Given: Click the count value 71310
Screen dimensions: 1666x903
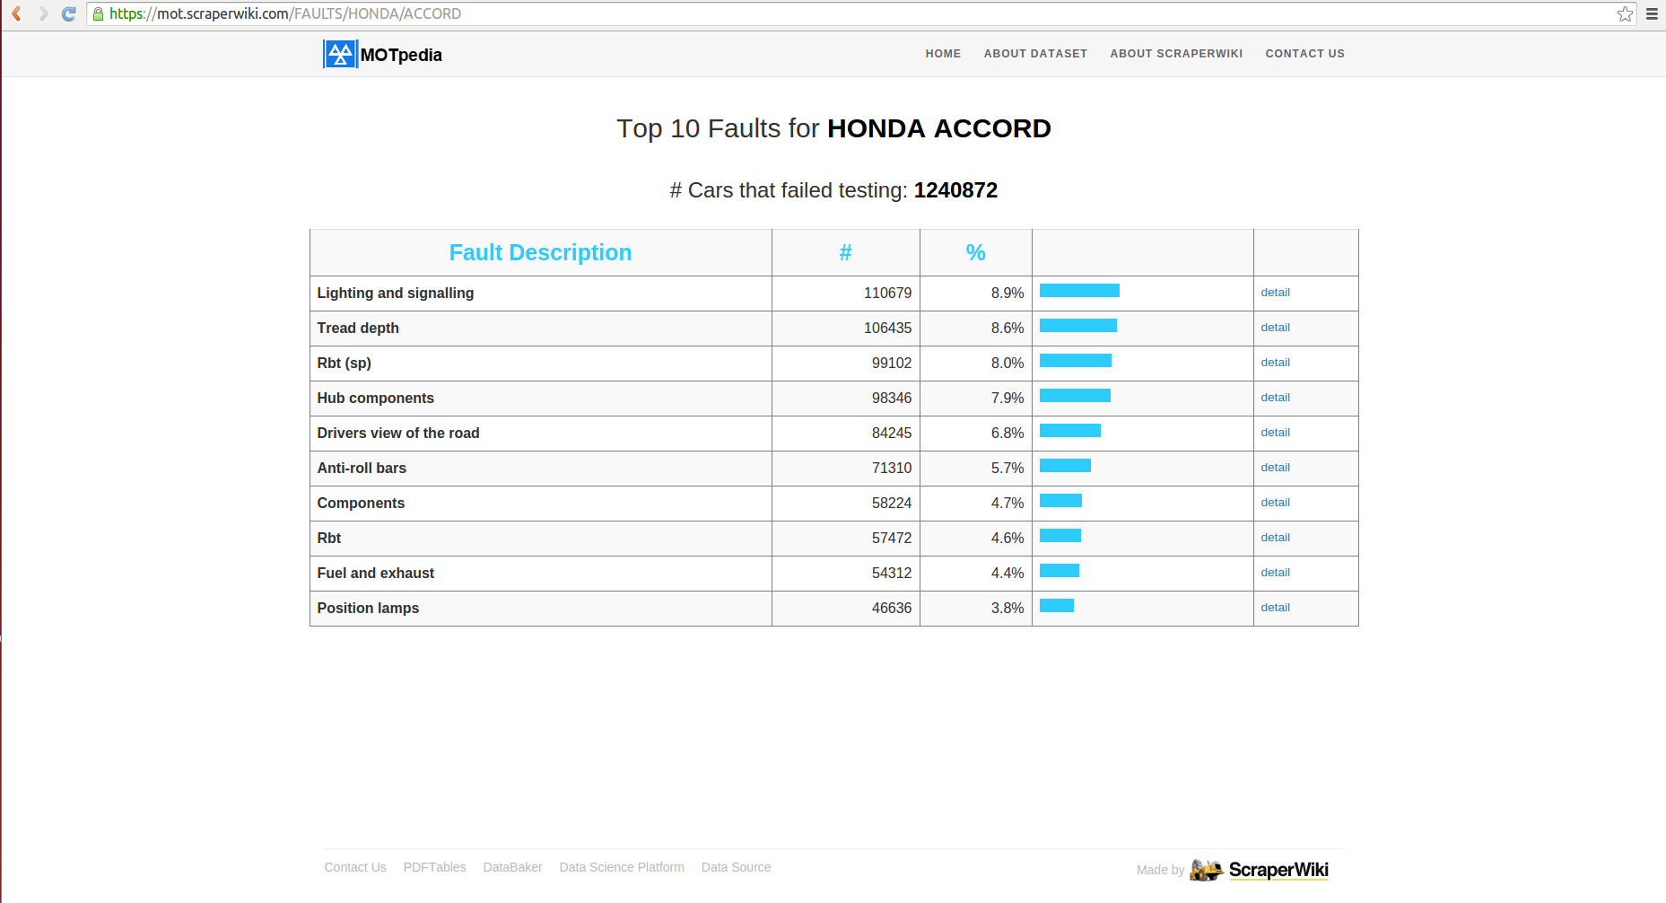Looking at the screenshot, I should (892, 468).
